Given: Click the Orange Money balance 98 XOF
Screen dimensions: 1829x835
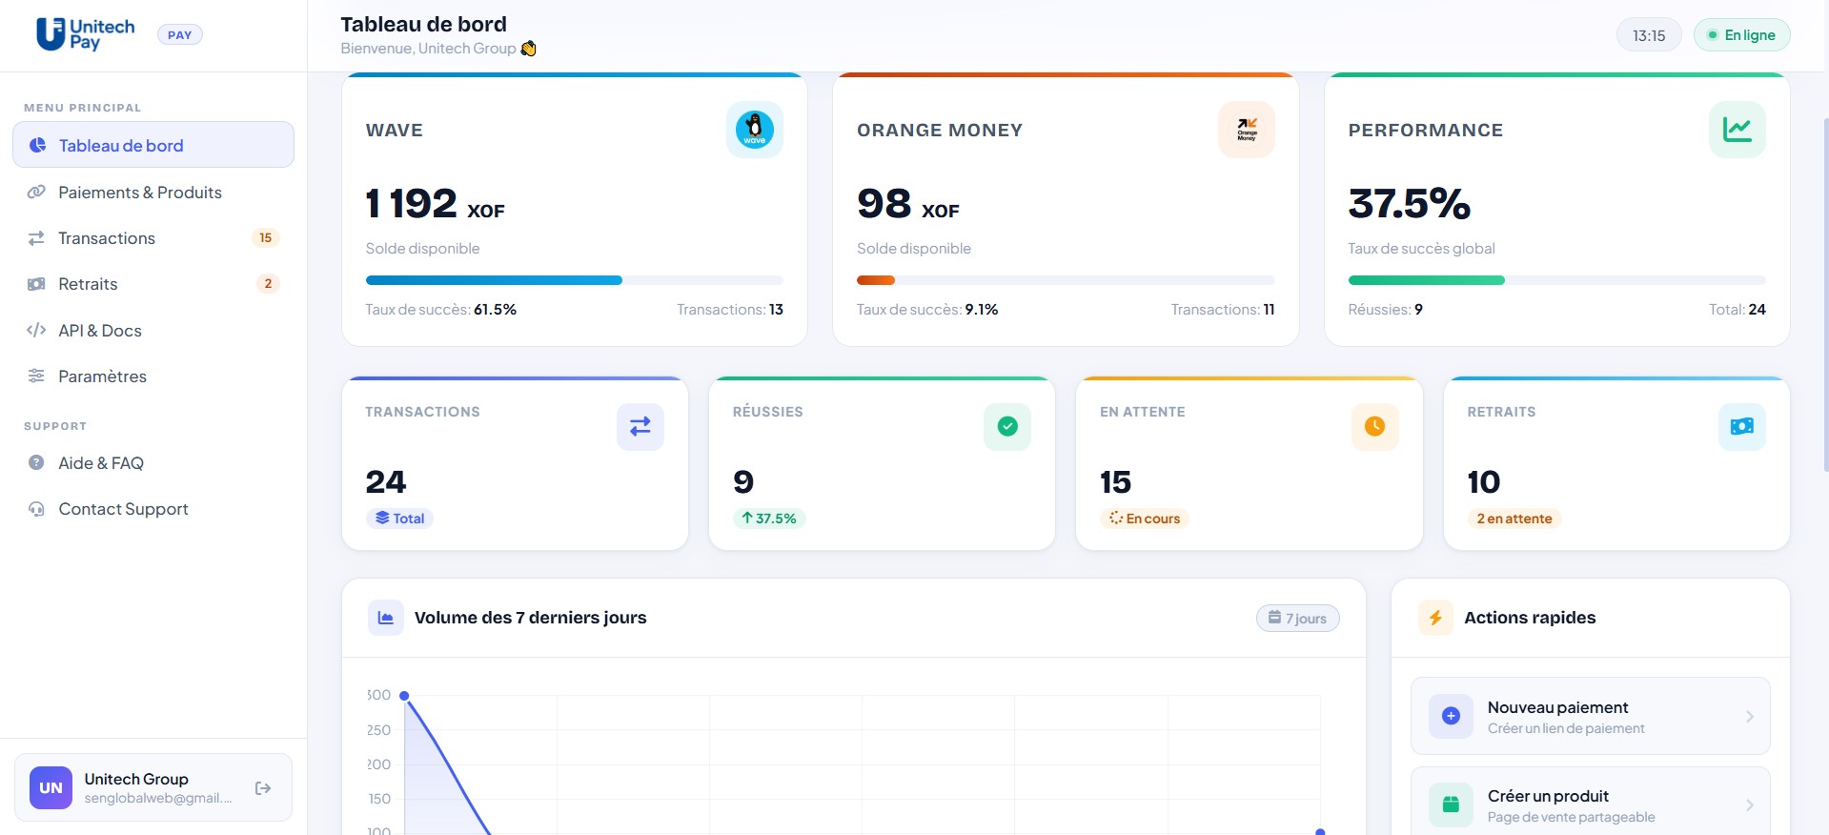Looking at the screenshot, I should [x=908, y=204].
